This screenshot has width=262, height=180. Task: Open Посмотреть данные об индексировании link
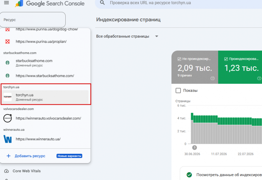[x=229, y=175]
